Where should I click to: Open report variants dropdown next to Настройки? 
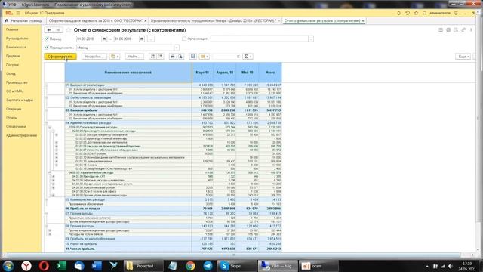[x=115, y=57]
